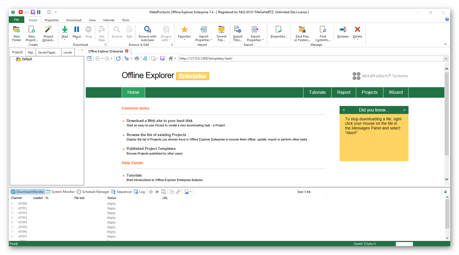Switch to the Map panel tab
Image resolution: width=459 pixels, height=255 pixels.
(30, 52)
